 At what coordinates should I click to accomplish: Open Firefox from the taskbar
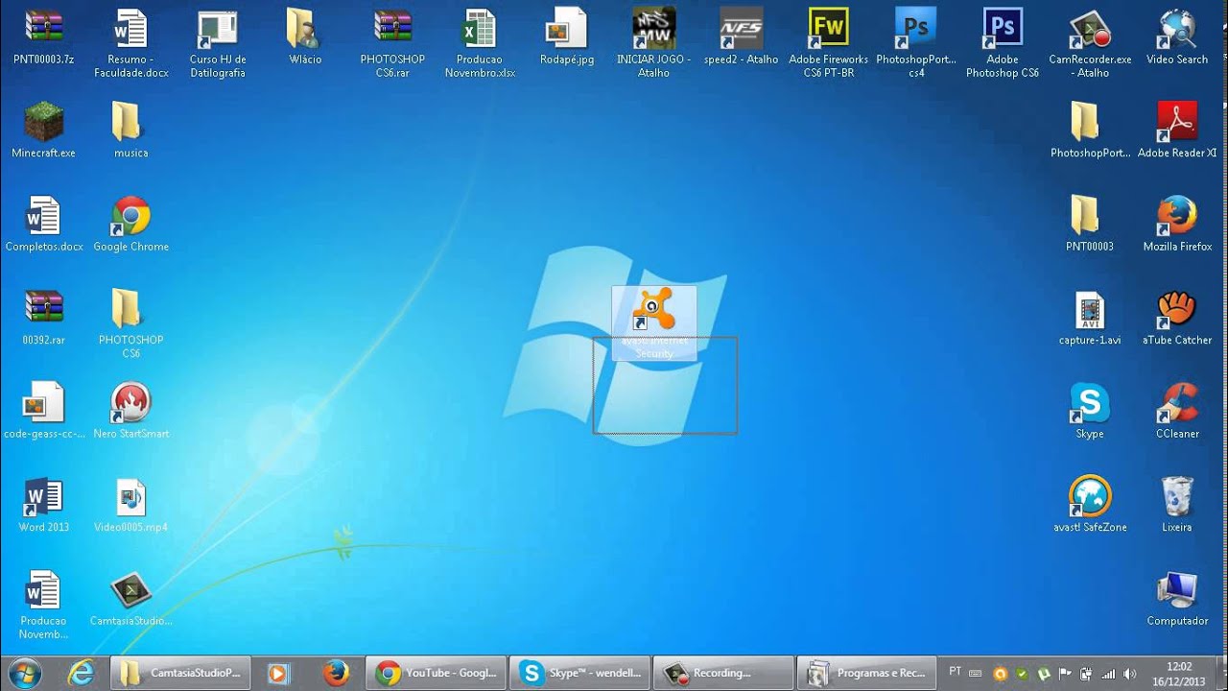[336, 674]
